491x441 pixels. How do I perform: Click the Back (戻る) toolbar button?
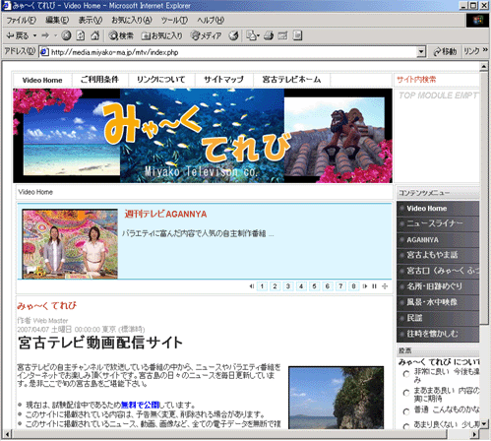tap(18, 35)
